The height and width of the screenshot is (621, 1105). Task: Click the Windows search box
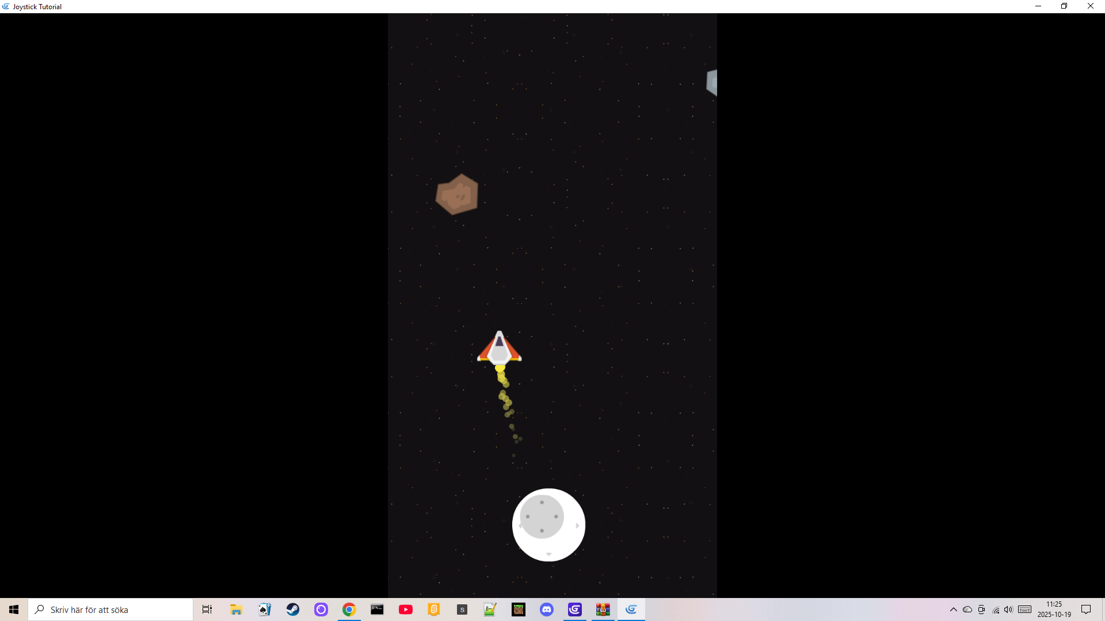pos(110,609)
